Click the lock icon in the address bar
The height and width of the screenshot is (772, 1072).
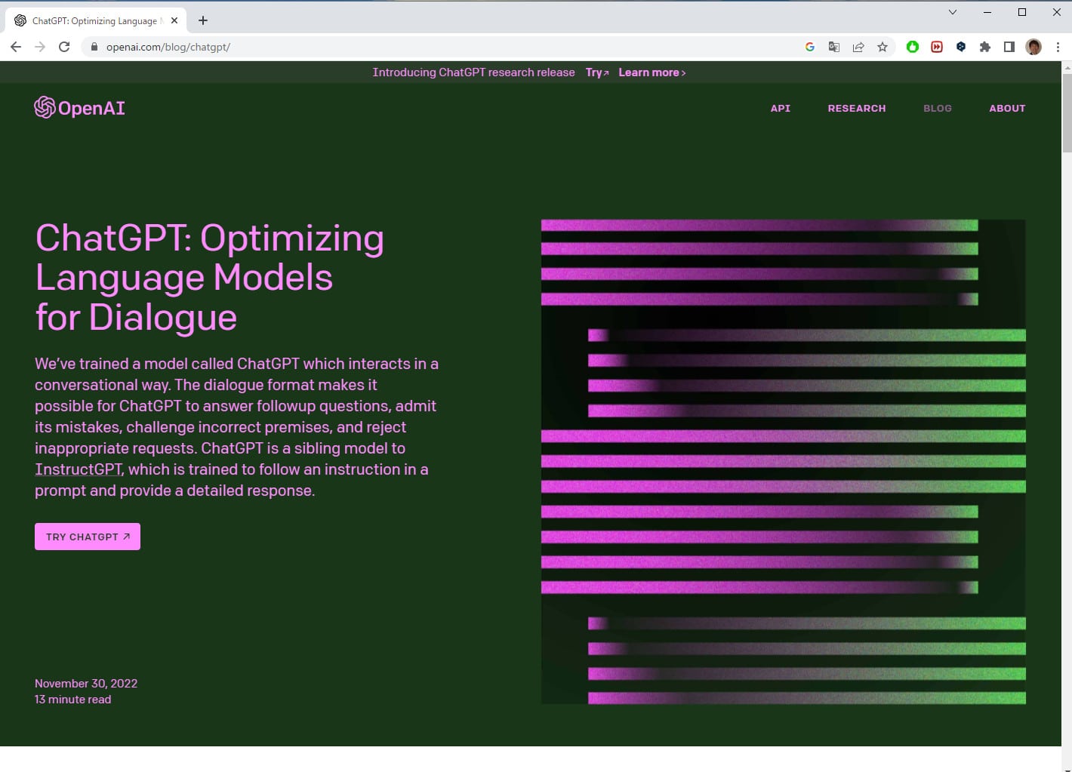tap(94, 47)
